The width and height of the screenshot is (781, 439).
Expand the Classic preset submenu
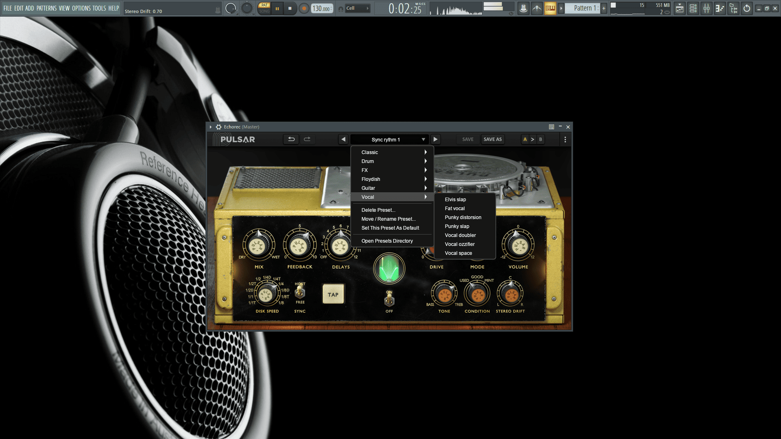point(392,152)
